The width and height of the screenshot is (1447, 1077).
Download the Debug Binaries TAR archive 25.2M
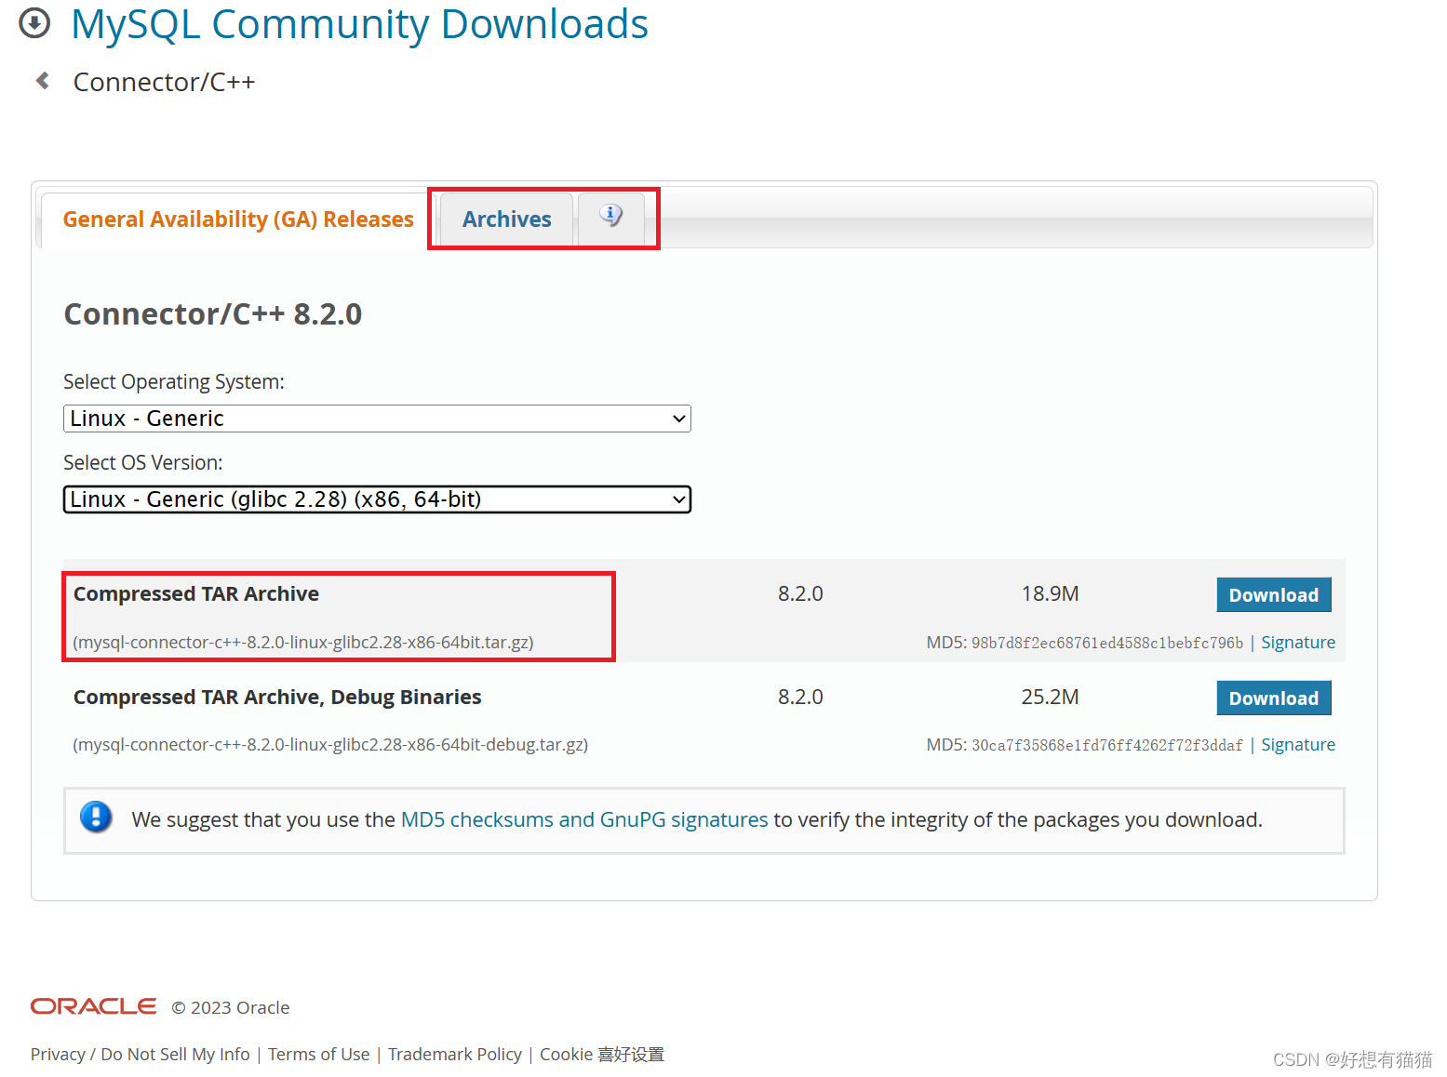[1273, 698]
